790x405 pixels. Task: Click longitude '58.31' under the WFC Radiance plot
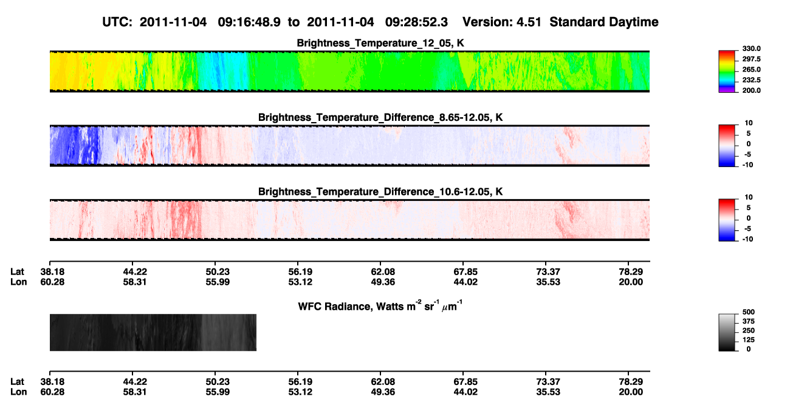pos(135,392)
